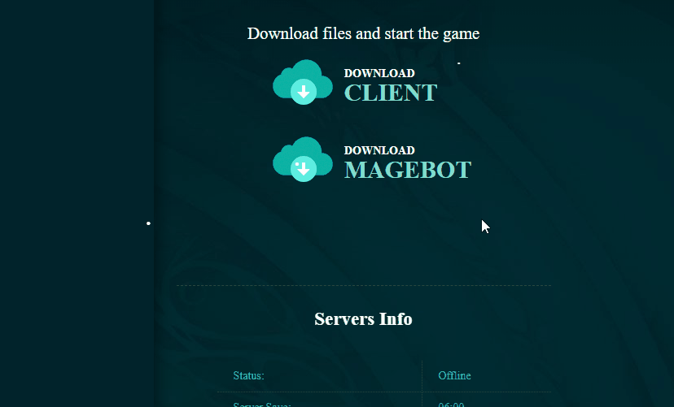
Task: Click the Status: label in server table
Action: 248,375
